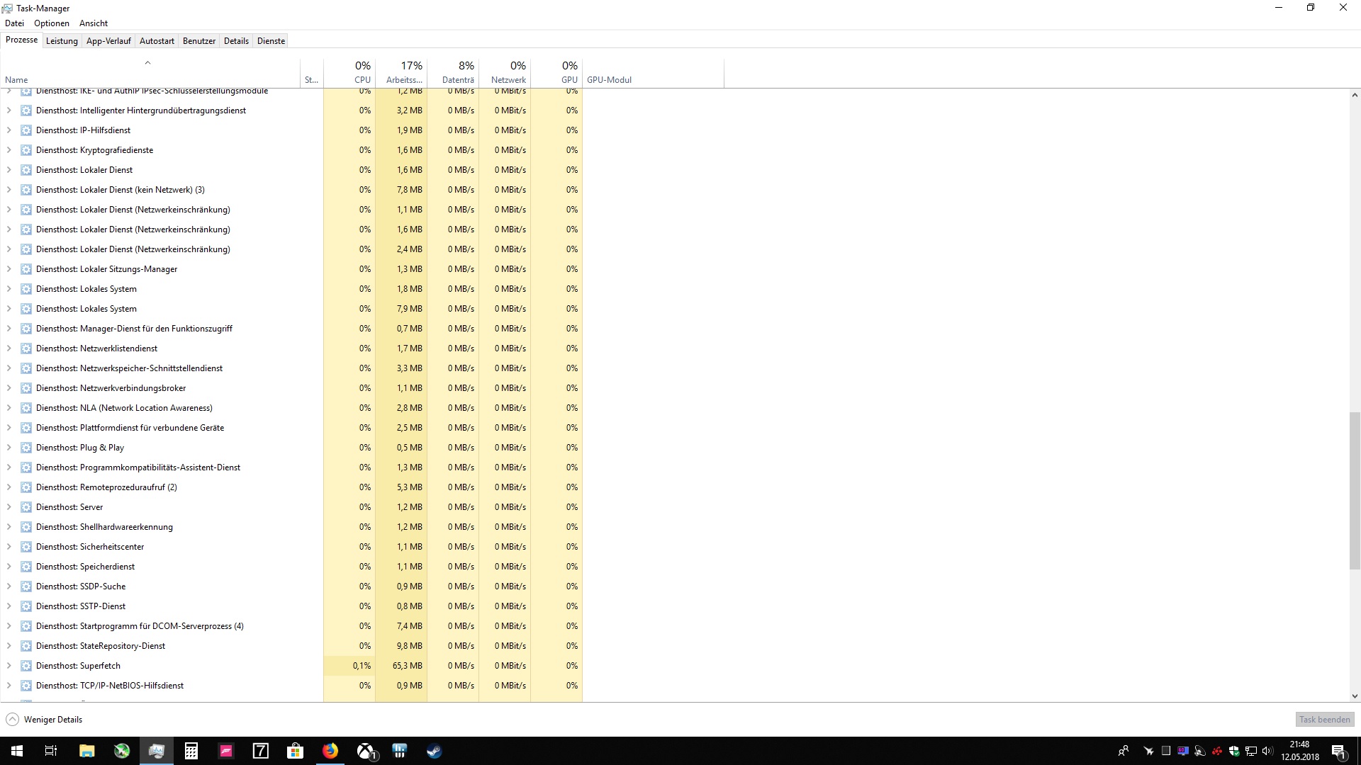This screenshot has height=765, width=1361.
Task: Click the Task beenden button
Action: pyautogui.click(x=1324, y=720)
